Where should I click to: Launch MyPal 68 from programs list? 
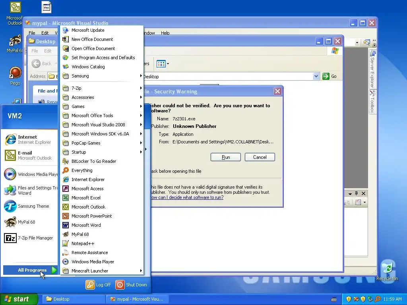pyautogui.click(x=102, y=234)
